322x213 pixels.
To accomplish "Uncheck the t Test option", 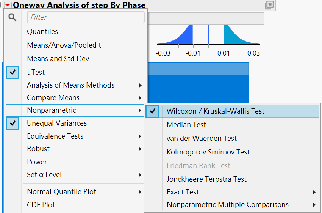I will coord(36,72).
